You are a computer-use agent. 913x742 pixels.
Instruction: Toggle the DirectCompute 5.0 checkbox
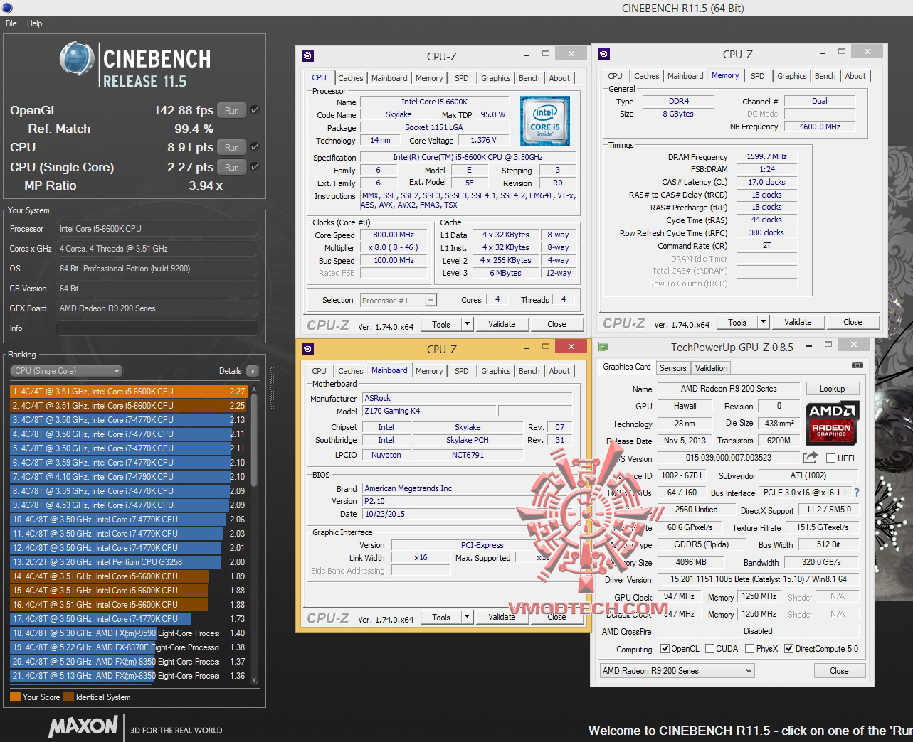[788, 649]
